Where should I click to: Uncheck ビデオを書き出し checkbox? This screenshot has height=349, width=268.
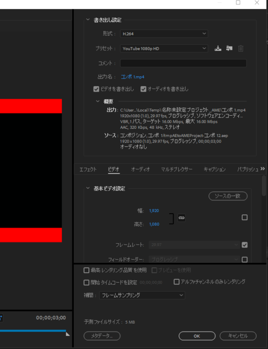[96, 89]
